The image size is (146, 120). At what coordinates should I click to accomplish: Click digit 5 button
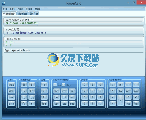click(92, 91)
